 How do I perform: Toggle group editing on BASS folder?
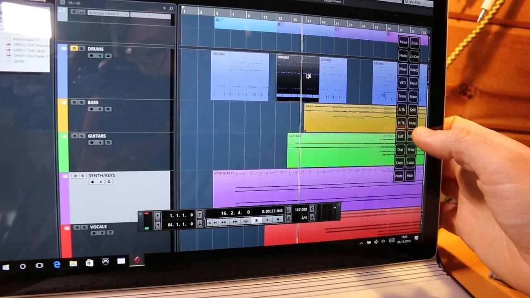(x=108, y=109)
